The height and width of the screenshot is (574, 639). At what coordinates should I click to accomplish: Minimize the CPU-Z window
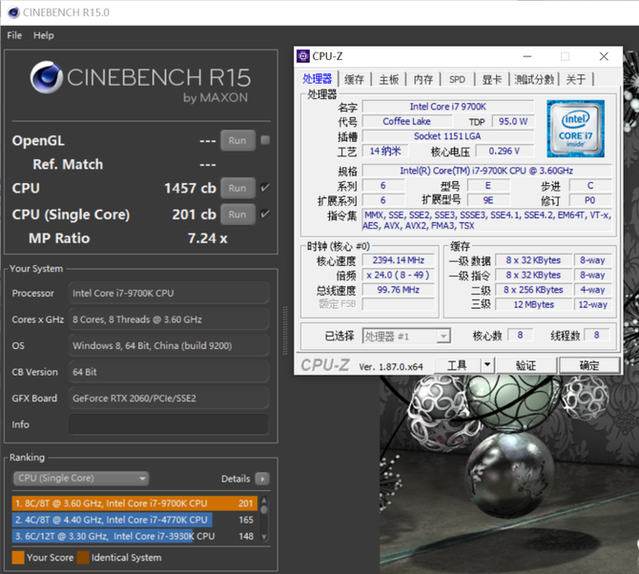pos(527,56)
